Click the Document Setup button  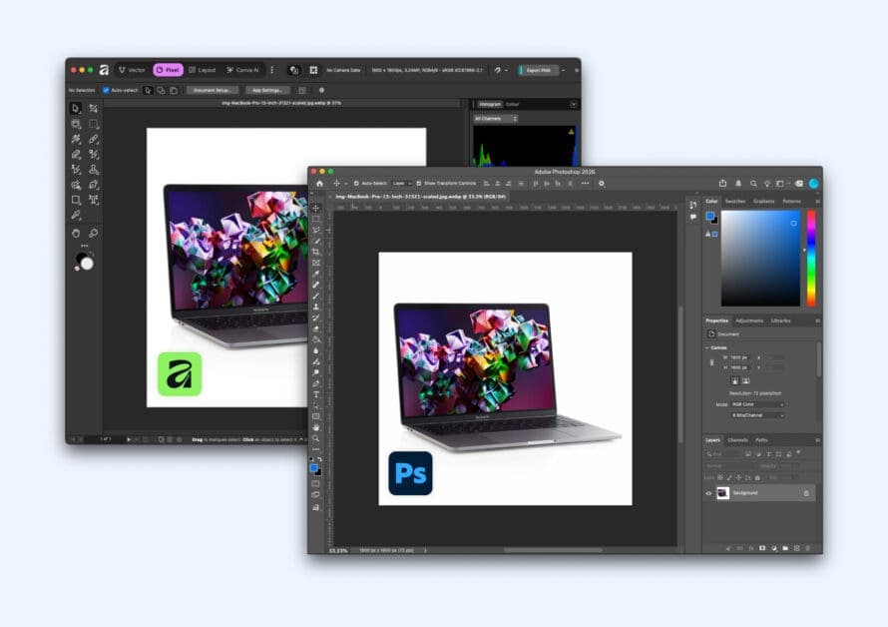pyautogui.click(x=213, y=90)
